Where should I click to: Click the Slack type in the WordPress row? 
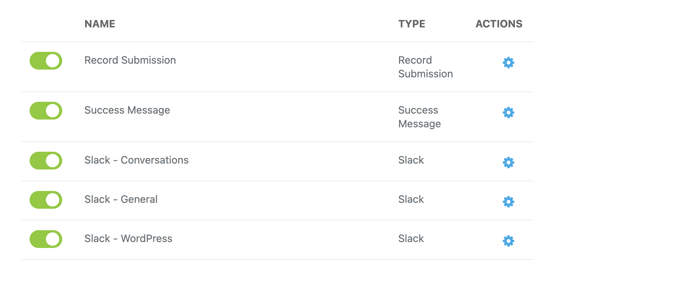[411, 239]
